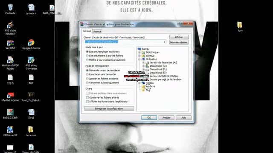The height and width of the screenshot is (153, 273).
Task: Click the Aide button
Action: pyautogui.click(x=183, y=118)
